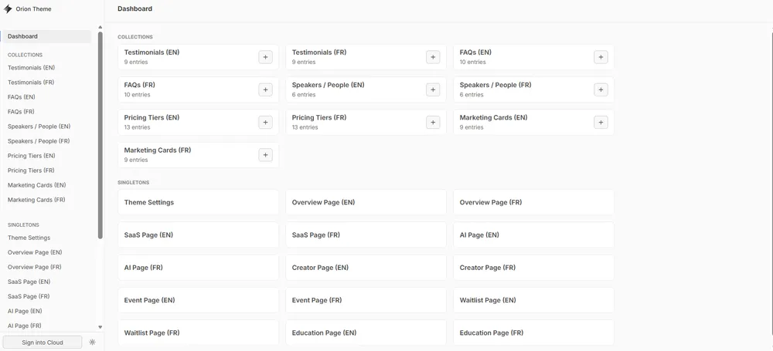Open the Event Page (EN) card
Screen dimensions: 773x351
click(198, 300)
